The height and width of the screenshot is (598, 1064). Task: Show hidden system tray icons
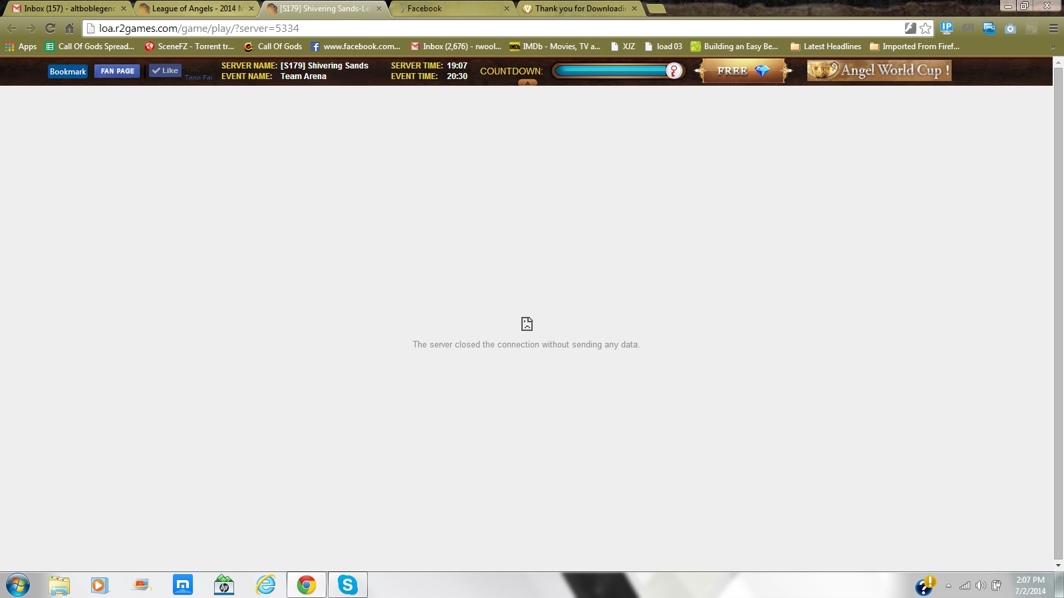point(948,585)
